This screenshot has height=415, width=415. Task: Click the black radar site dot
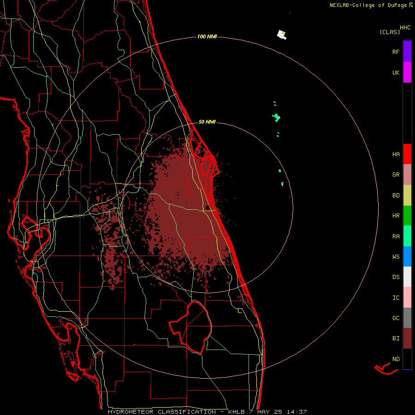tap(207, 207)
